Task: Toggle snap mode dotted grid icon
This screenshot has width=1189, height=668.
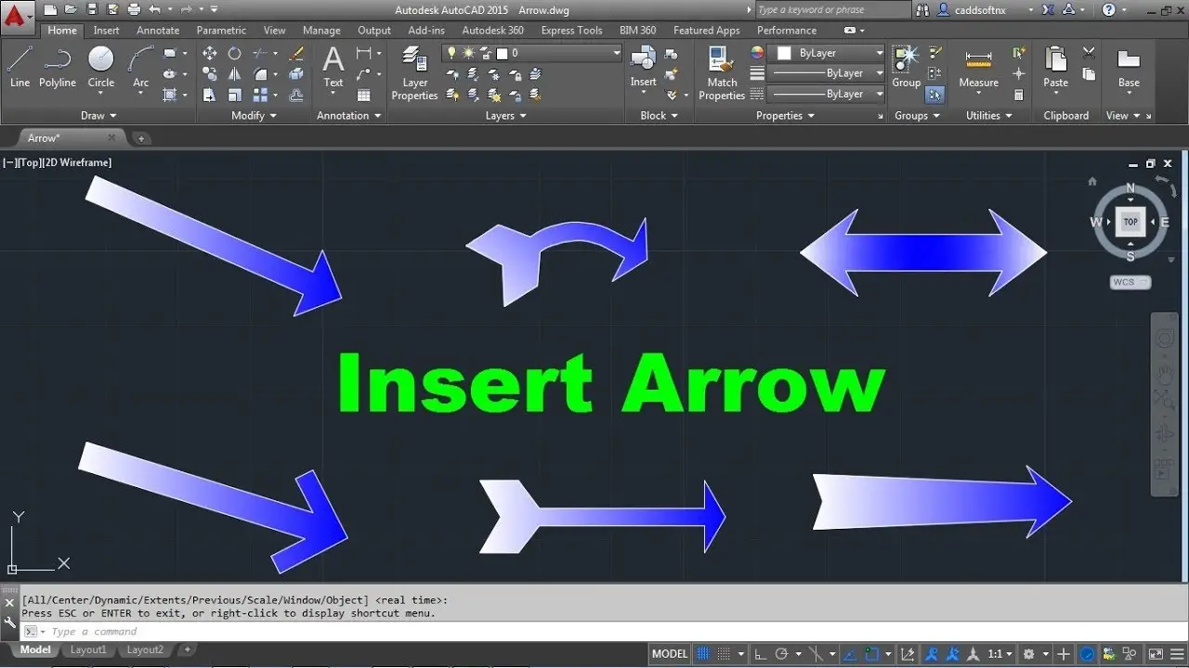Action: point(724,654)
